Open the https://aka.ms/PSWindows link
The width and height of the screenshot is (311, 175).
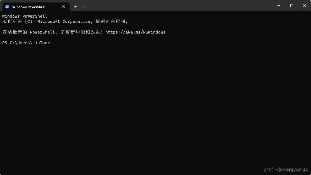point(135,32)
